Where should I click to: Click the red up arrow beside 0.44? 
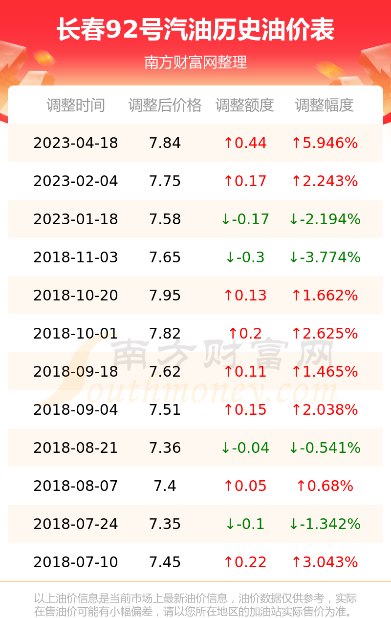point(228,143)
